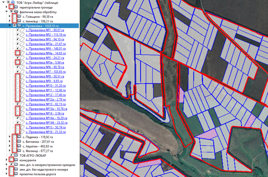268x177 pixels.
Task: Click the table icon of ТОВ "Агро-Любар"
Action: pos(11,2)
